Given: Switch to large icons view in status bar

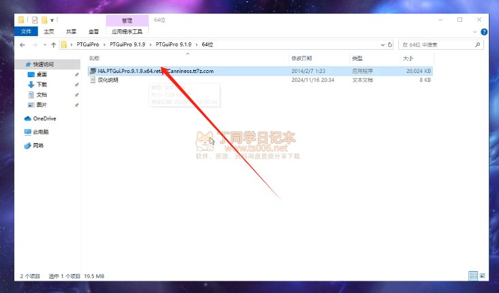Looking at the screenshot, I should tap(483, 276).
